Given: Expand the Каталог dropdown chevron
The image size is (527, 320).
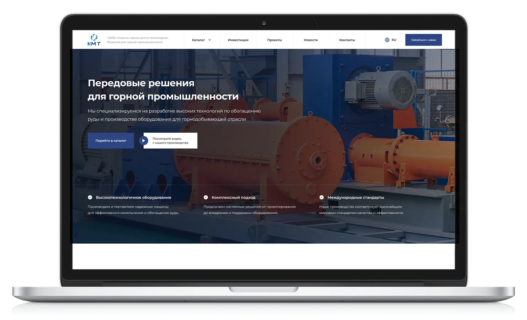Looking at the screenshot, I should (x=209, y=40).
